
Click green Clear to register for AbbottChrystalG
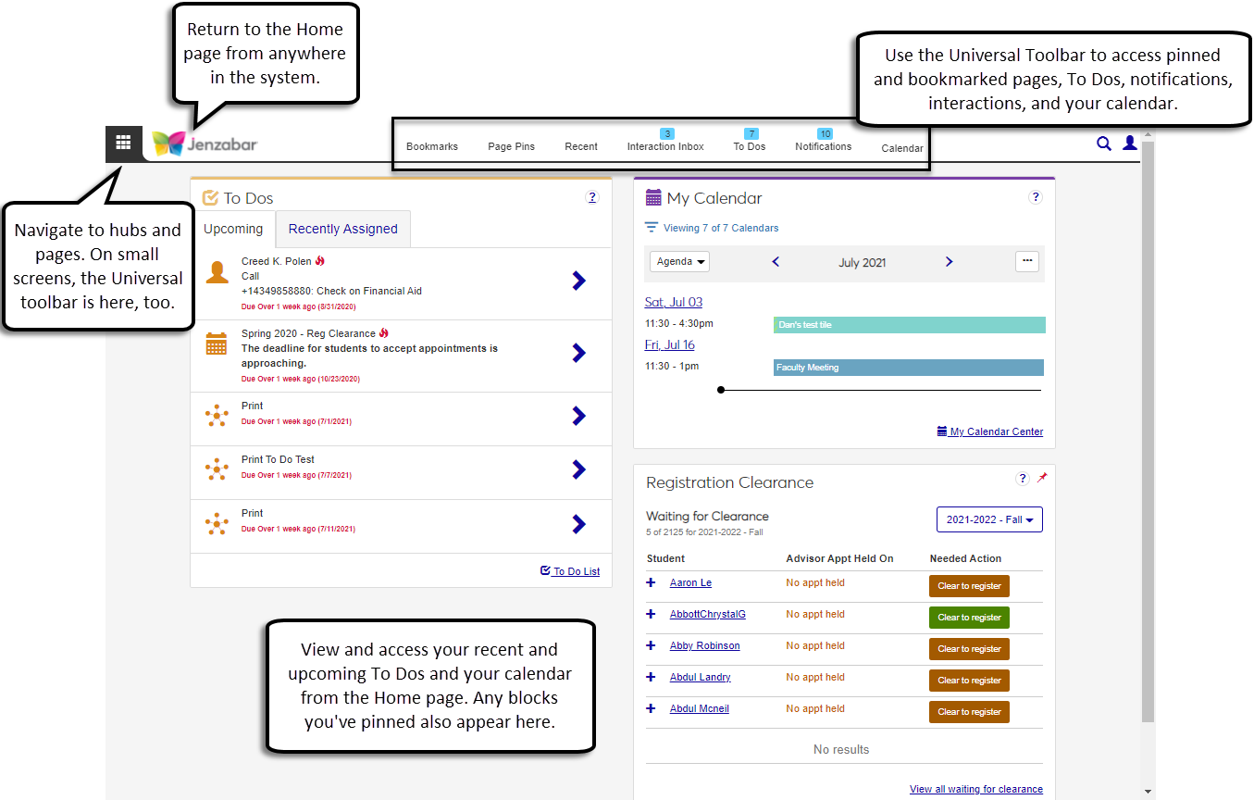pyautogui.click(x=969, y=618)
